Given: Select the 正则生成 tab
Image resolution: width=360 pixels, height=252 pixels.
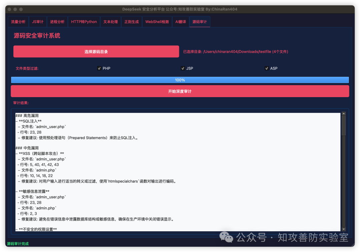Looking at the screenshot, I should [x=132, y=21].
